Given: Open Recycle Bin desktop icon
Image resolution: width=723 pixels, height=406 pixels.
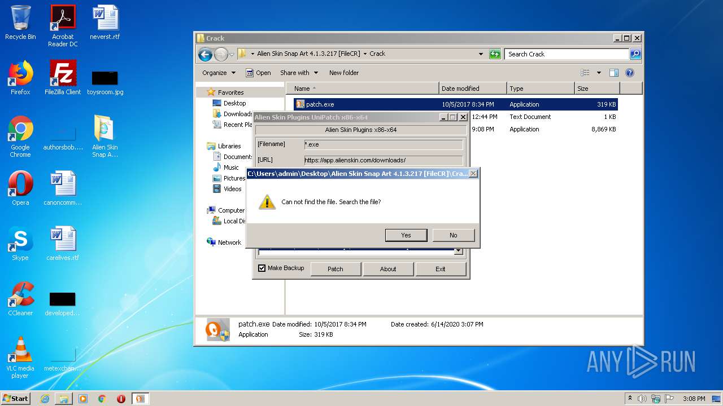Looking at the screenshot, I should 20,23.
